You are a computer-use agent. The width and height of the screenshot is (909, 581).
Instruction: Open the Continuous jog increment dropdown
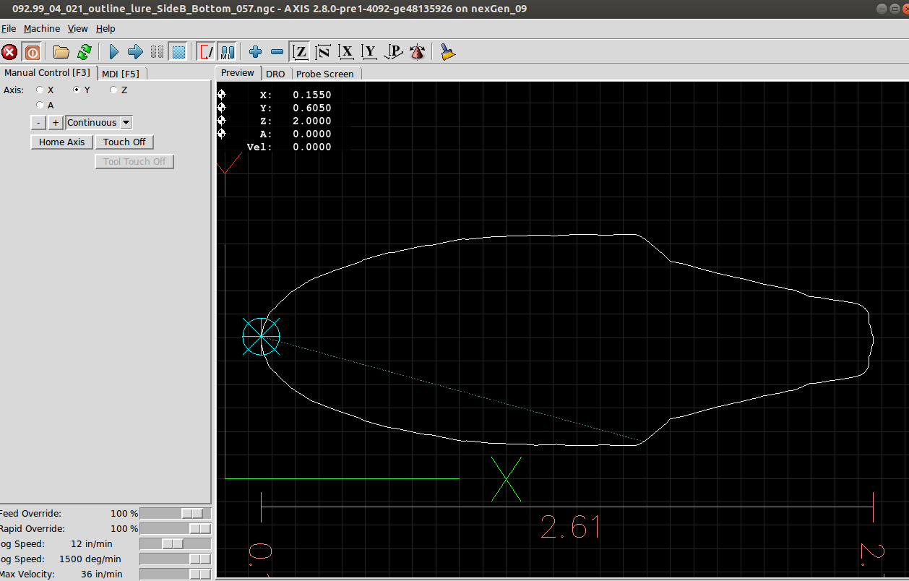tap(126, 123)
